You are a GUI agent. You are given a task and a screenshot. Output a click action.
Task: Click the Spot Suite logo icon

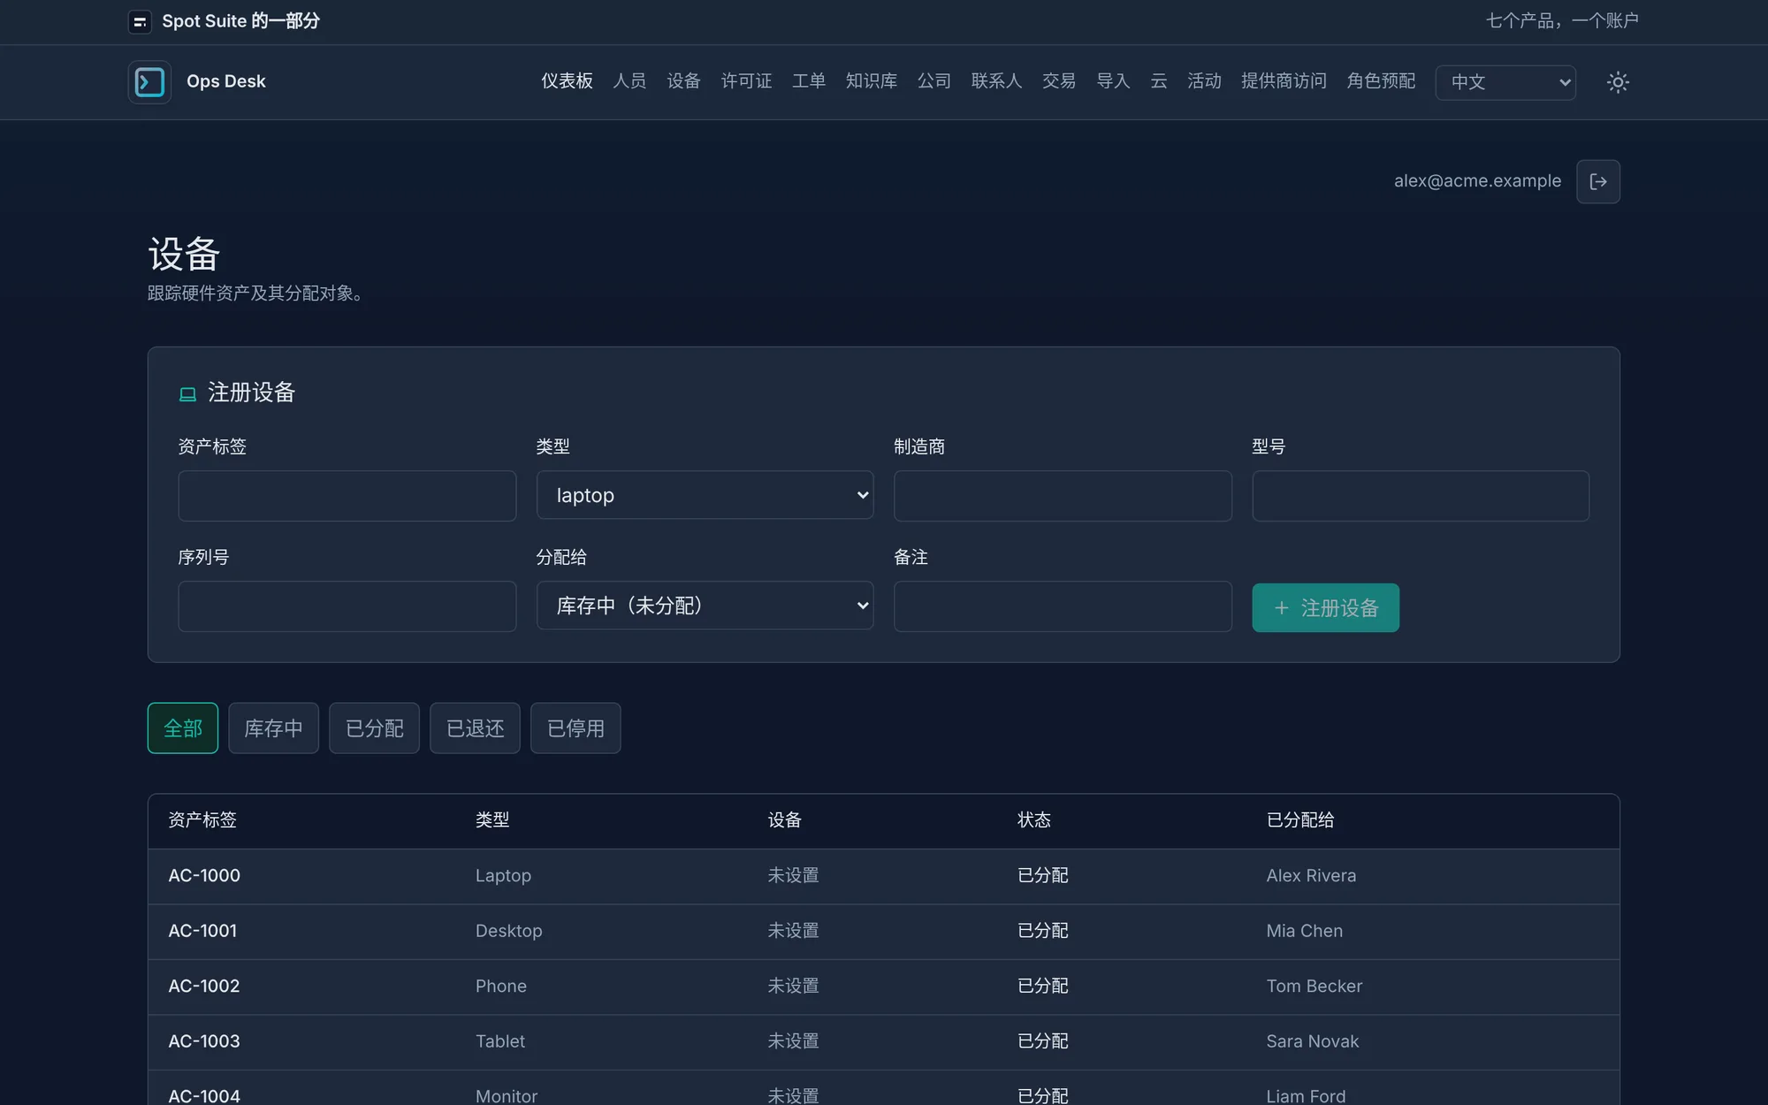pyautogui.click(x=140, y=21)
